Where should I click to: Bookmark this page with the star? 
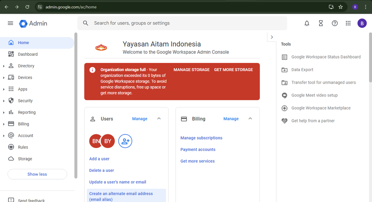pos(341,7)
